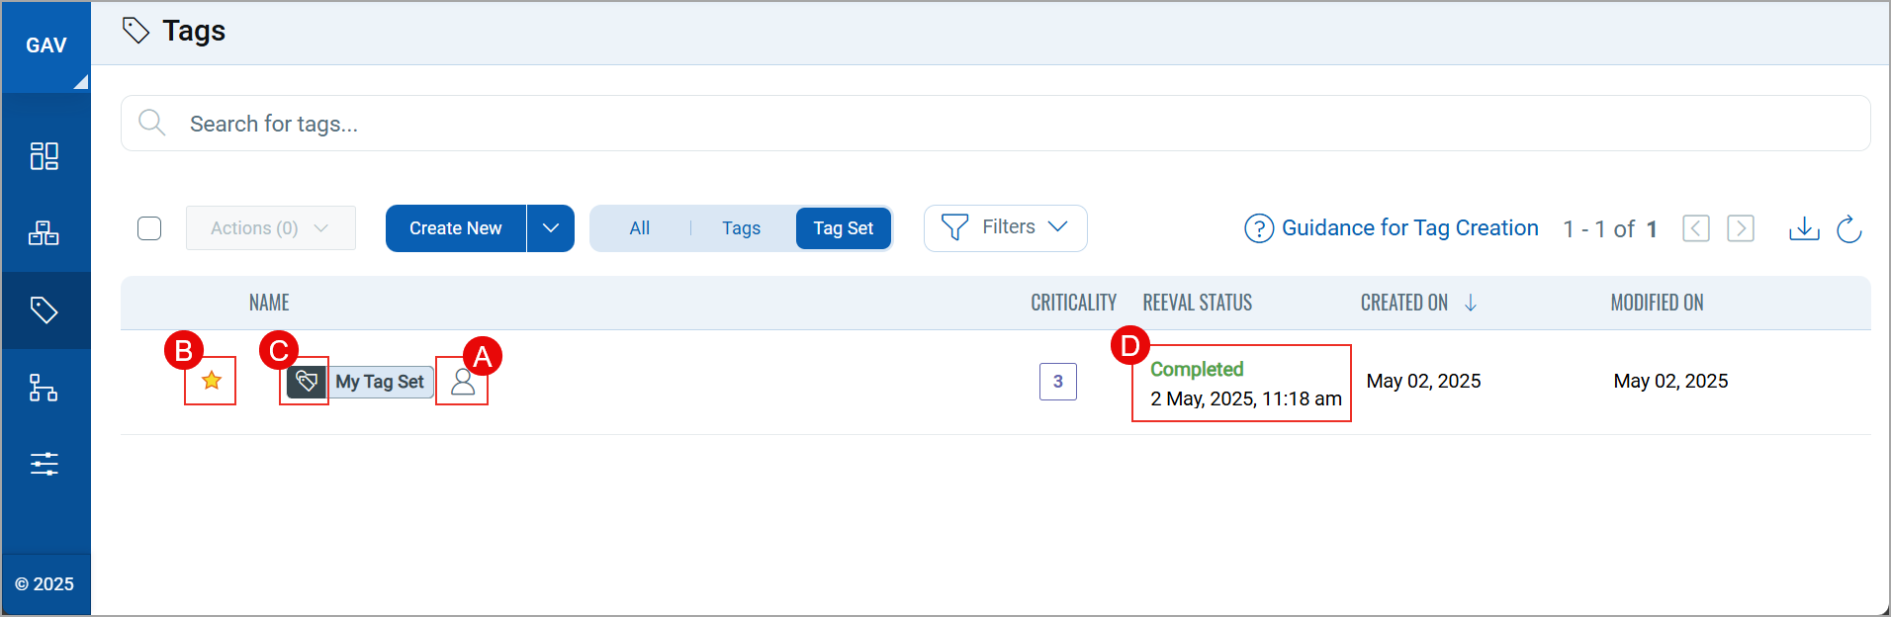This screenshot has width=1891, height=617.
Task: Open the assets blocks icon in the sidebar
Action: tap(45, 233)
